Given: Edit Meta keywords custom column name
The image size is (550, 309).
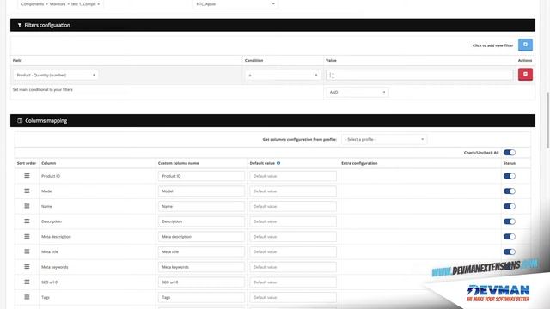Looking at the screenshot, I should tap(201, 267).
